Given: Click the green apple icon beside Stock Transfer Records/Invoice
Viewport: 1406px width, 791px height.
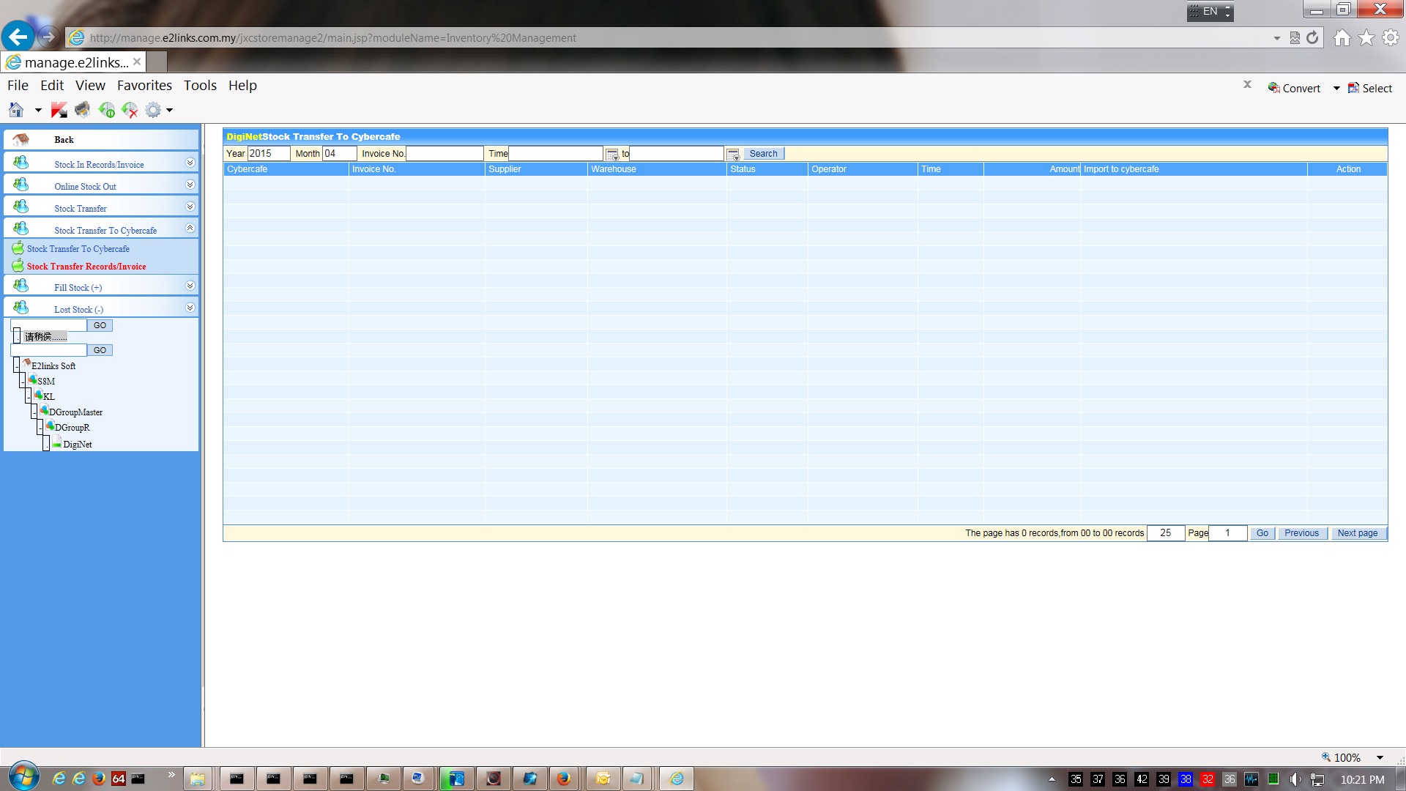Looking at the screenshot, I should 18,266.
